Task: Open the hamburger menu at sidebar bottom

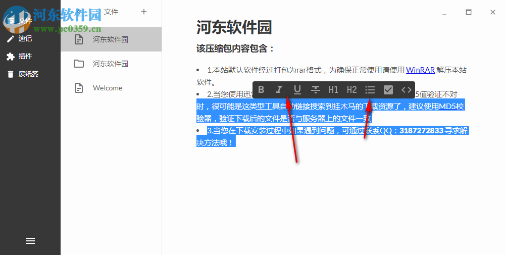Action: pyautogui.click(x=30, y=241)
